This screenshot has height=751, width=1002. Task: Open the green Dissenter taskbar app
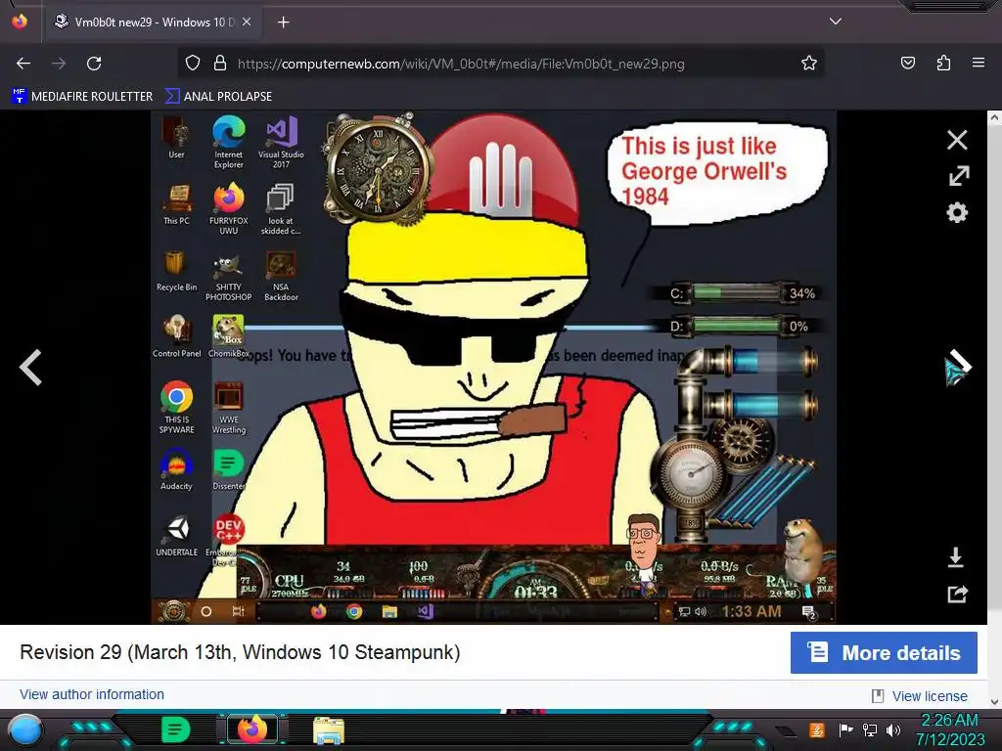(x=175, y=729)
